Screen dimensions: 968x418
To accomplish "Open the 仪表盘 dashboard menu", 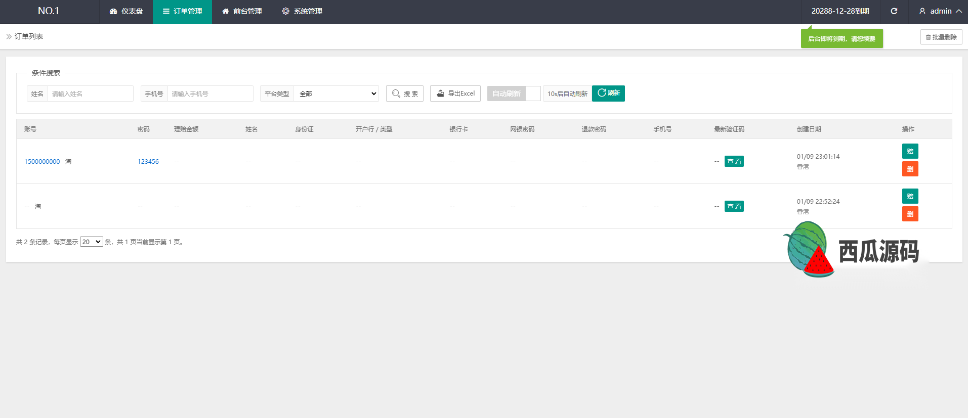I will 127,11.
